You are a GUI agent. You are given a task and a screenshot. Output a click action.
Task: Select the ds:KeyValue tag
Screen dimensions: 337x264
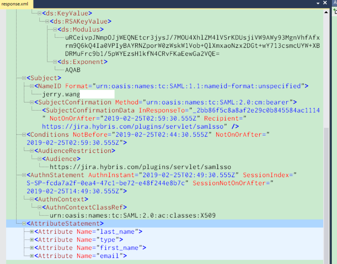[67, 13]
